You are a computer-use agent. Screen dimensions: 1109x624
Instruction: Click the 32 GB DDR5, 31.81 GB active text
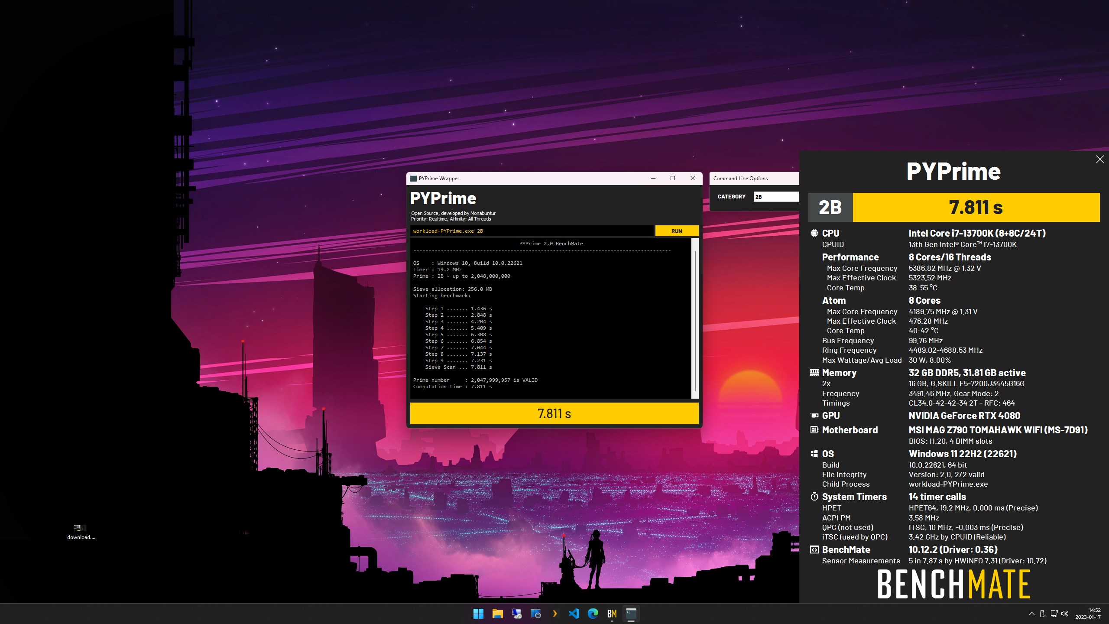967,373
